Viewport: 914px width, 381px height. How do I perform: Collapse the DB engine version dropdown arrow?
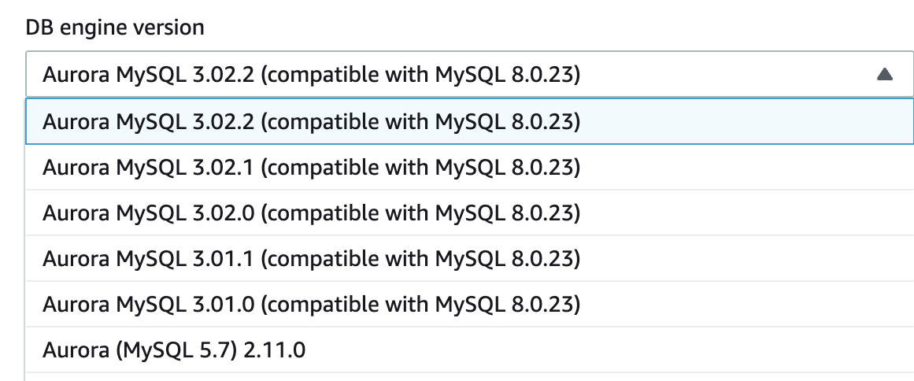[884, 75]
